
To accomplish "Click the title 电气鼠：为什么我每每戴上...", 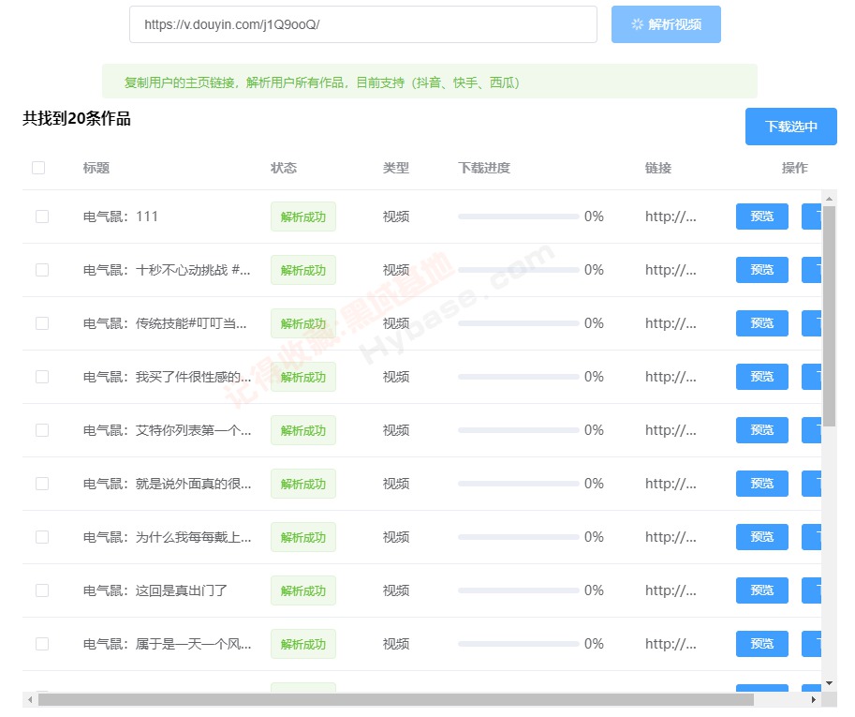I will pos(167,537).
